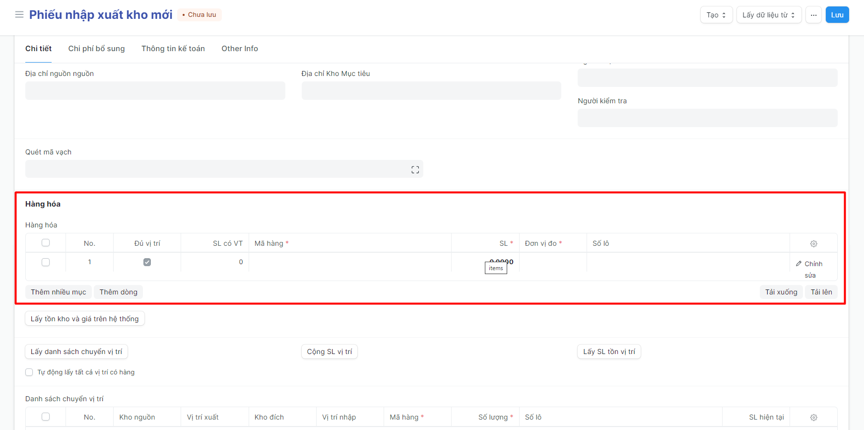Viewport: 864px width, 430px height.
Task: Select row 1 checkbox in Hàng hóa table
Action: [x=46, y=262]
